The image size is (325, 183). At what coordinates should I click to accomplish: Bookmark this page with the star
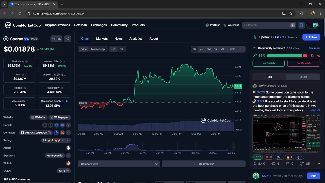(291, 13)
